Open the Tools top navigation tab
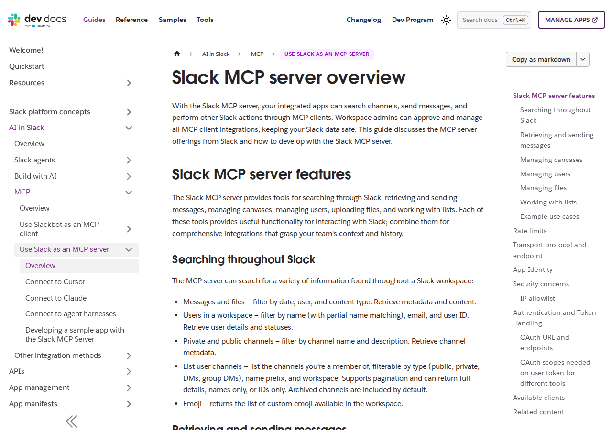 (205, 20)
